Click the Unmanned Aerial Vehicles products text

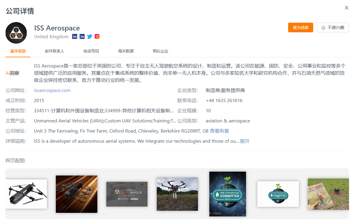(x=105, y=121)
